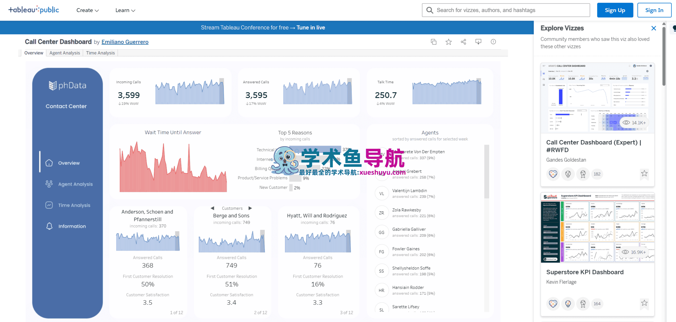Screen dimensions: 676x322
Task: Select the New Customer reason label
Action: [273, 187]
